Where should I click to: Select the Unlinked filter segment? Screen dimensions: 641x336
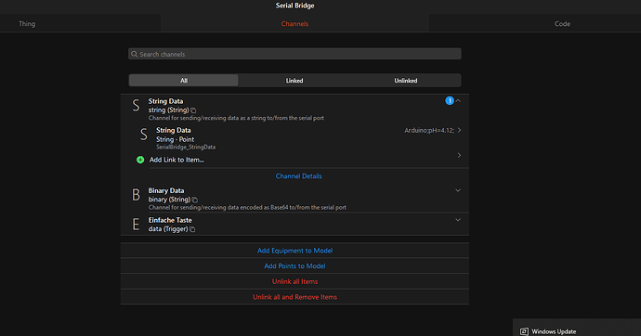pos(406,81)
